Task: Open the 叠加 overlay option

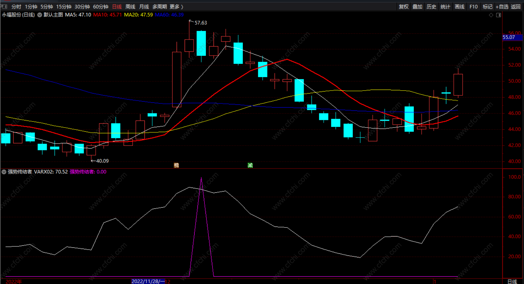Action: [x=417, y=7]
